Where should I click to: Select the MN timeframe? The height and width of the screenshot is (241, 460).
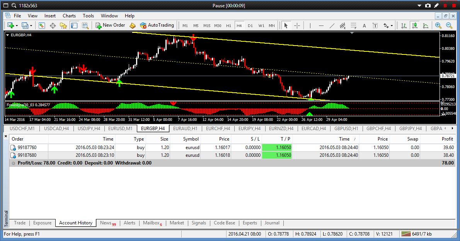[272, 25]
